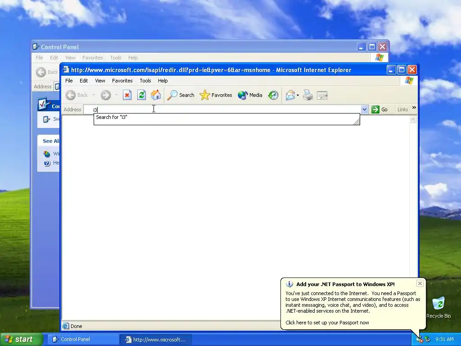Click the Control Panel title bar icon

(x=36, y=46)
